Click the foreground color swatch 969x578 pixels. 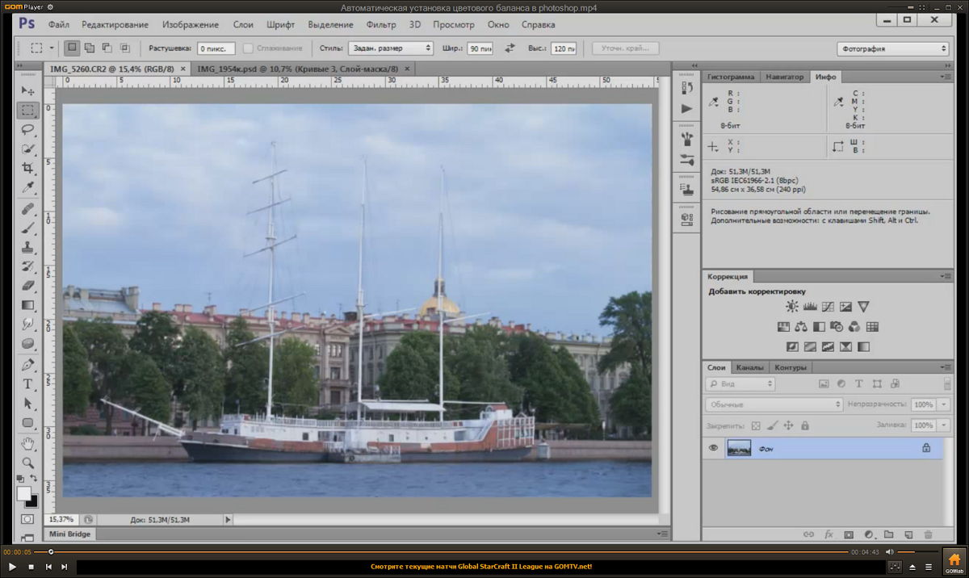(x=23, y=493)
